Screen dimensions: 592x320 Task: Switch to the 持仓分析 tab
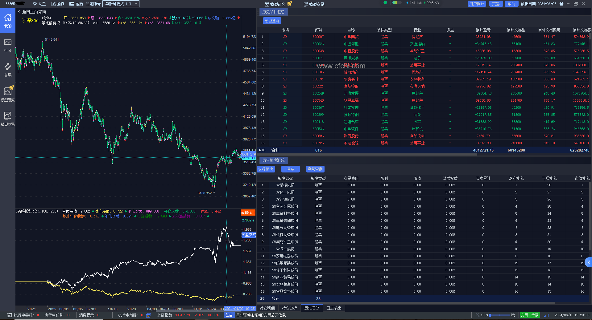tap(289, 308)
